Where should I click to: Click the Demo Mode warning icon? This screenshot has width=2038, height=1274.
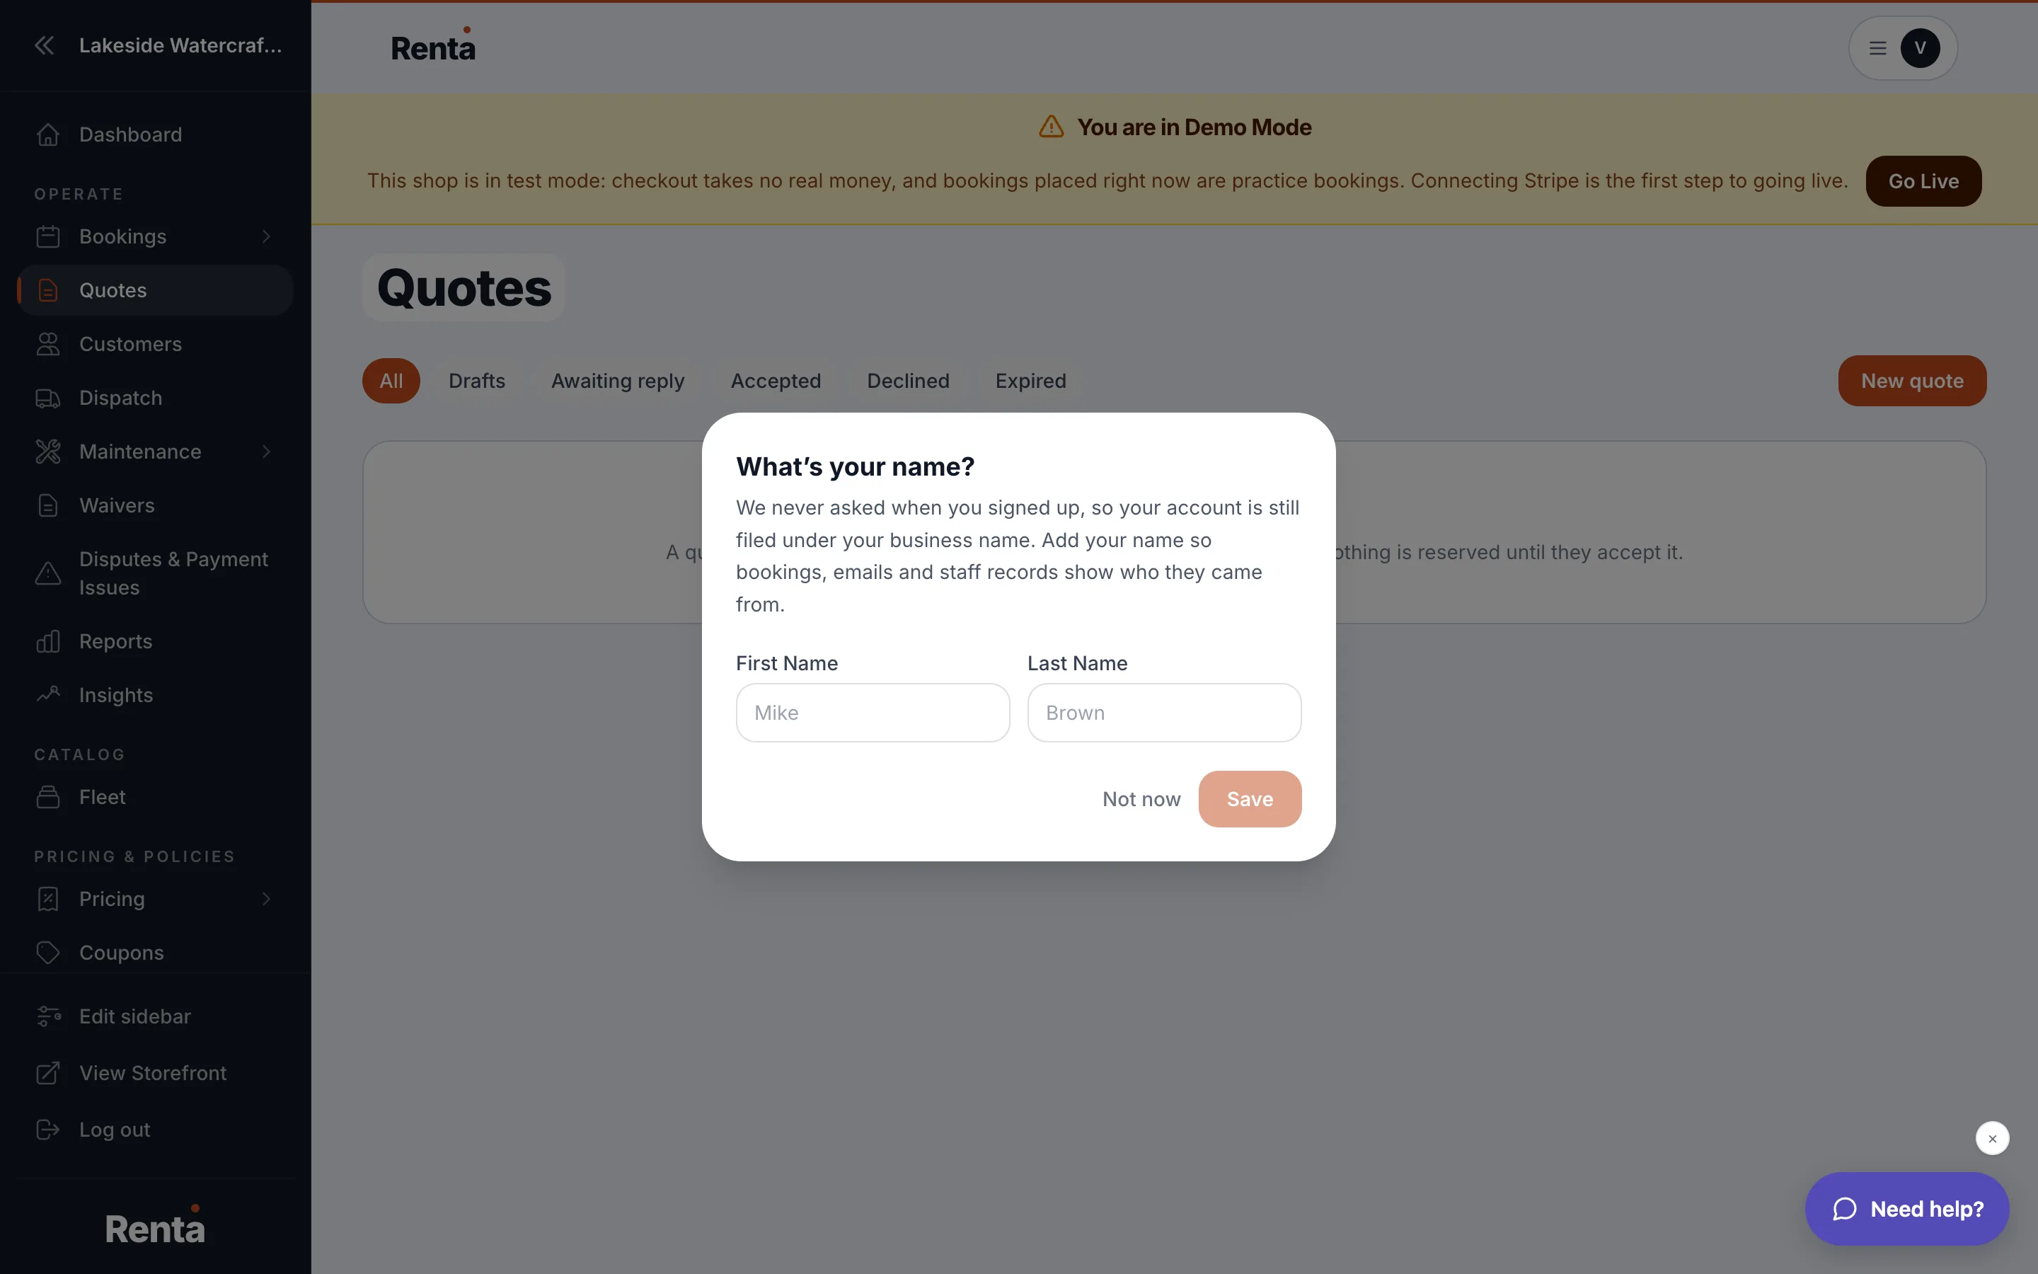coord(1051,127)
